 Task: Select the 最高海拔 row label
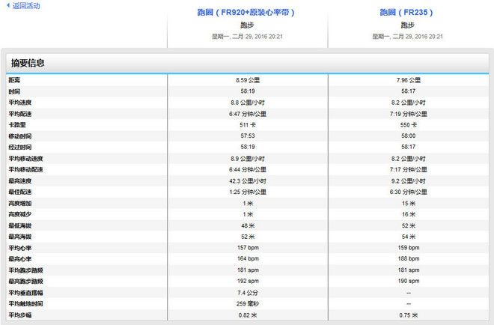click(20, 237)
